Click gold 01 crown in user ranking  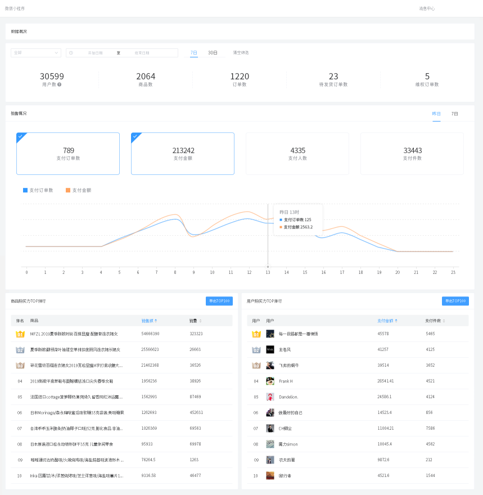click(256, 334)
